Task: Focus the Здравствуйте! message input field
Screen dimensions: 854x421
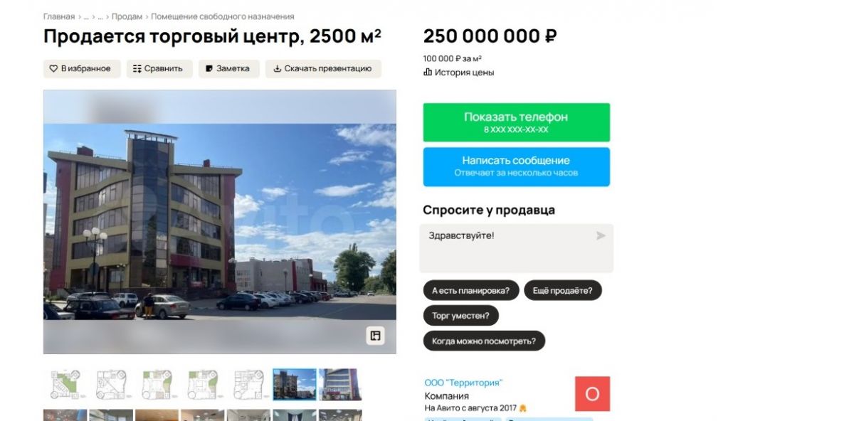Action: pos(516,248)
